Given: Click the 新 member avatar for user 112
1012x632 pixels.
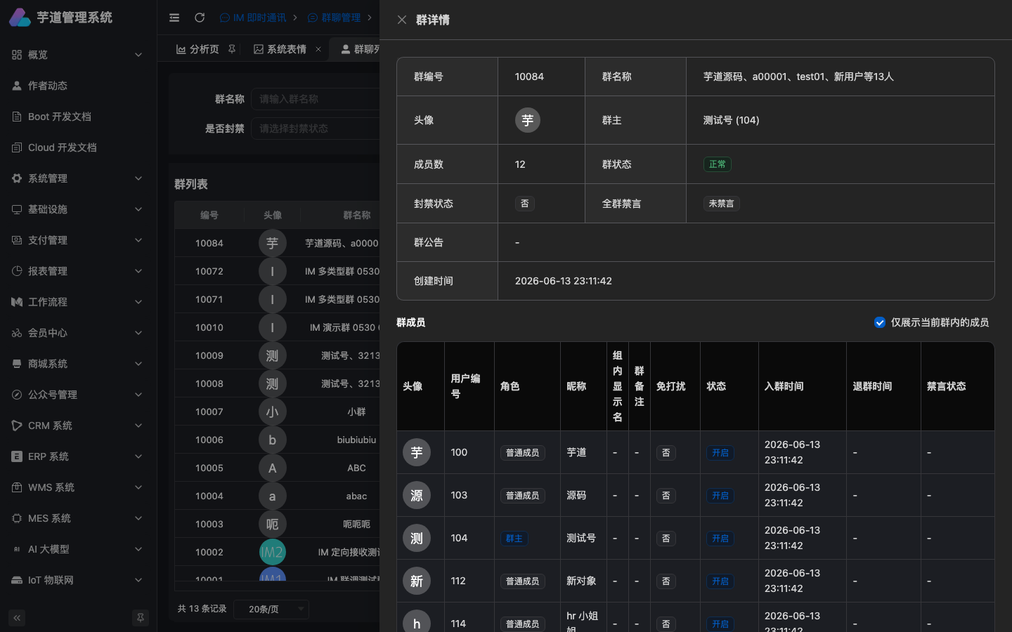Looking at the screenshot, I should pos(417,581).
